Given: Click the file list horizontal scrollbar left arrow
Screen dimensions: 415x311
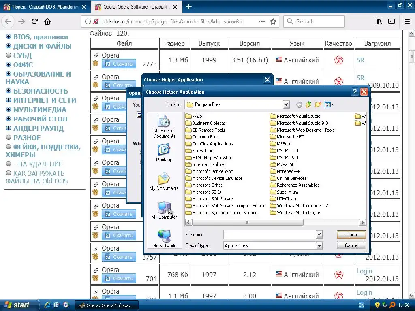Looking at the screenshot, I should [188, 222].
